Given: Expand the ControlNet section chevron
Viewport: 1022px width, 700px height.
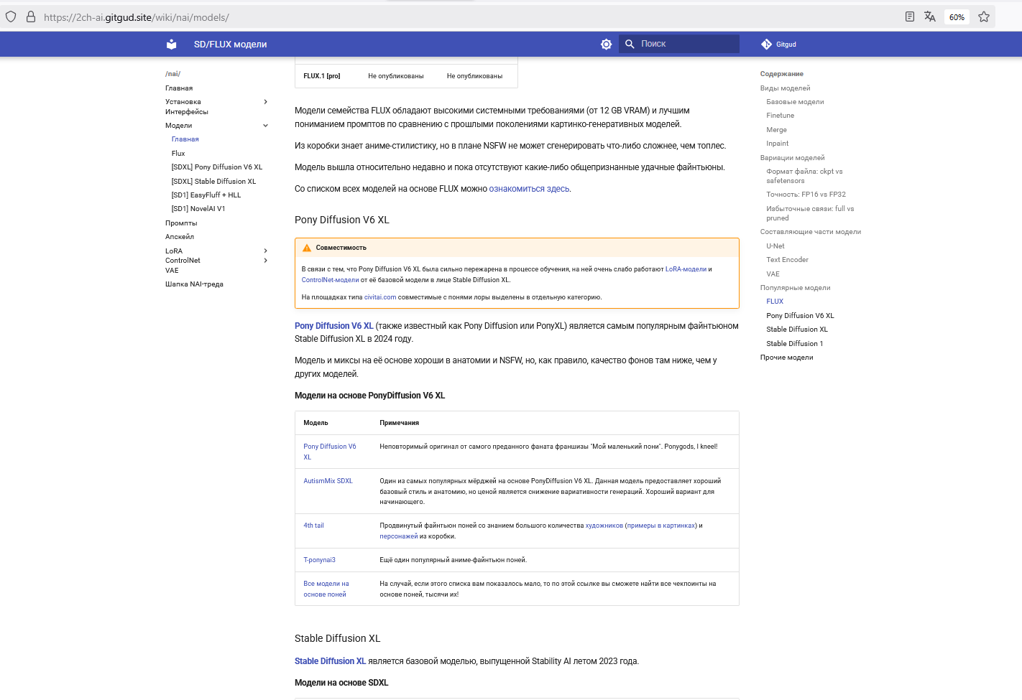Looking at the screenshot, I should (x=266, y=261).
